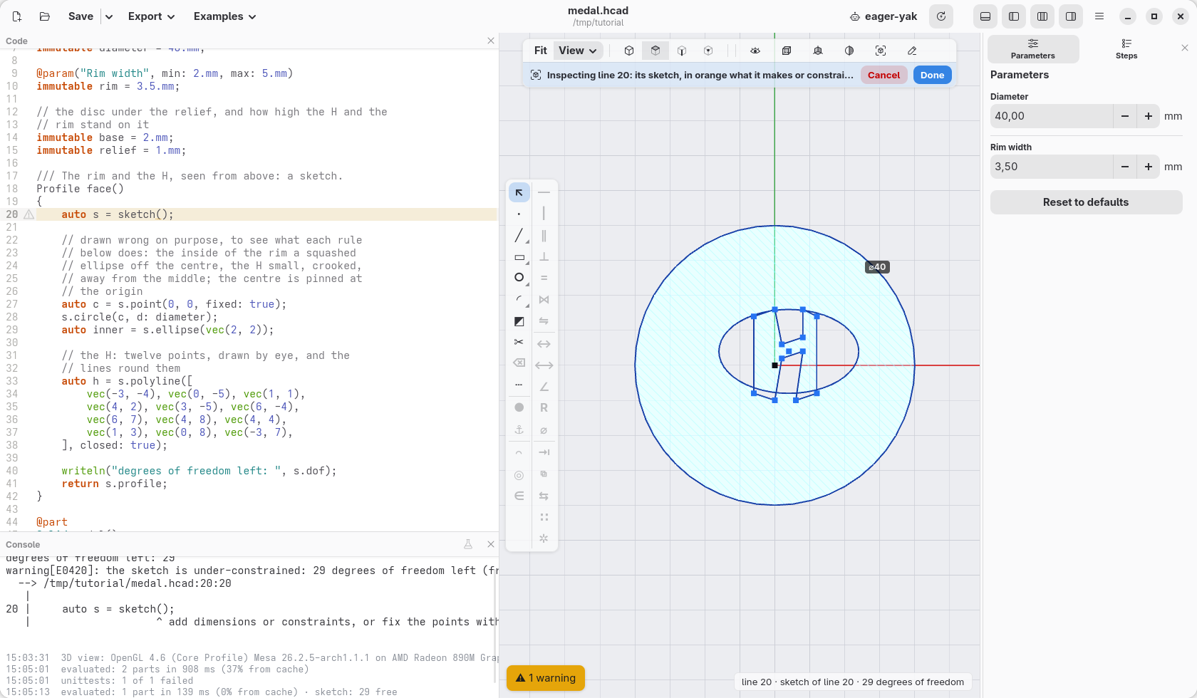Image resolution: width=1197 pixels, height=698 pixels.
Task: Click the anchor fix-point icon
Action: pyautogui.click(x=519, y=429)
